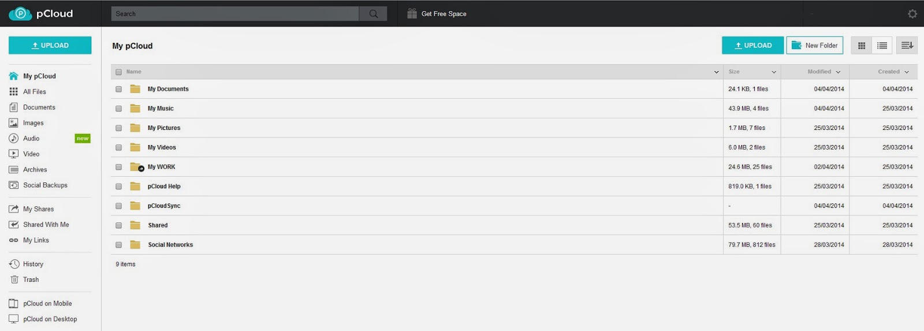
Task: Open the My Music folder name
Action: click(161, 109)
